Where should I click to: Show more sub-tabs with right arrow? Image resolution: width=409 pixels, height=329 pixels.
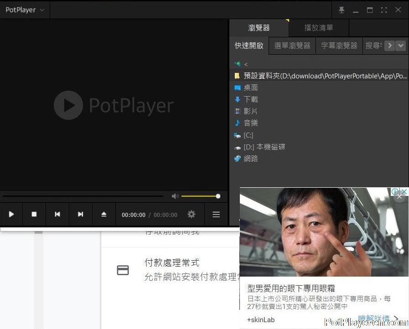(x=390, y=46)
